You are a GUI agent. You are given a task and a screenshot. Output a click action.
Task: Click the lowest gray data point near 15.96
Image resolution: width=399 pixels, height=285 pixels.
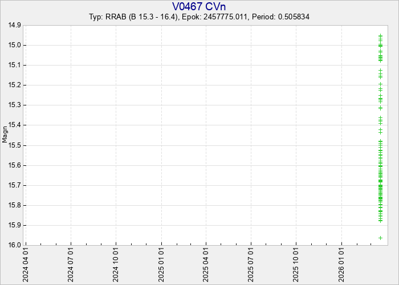(380, 238)
